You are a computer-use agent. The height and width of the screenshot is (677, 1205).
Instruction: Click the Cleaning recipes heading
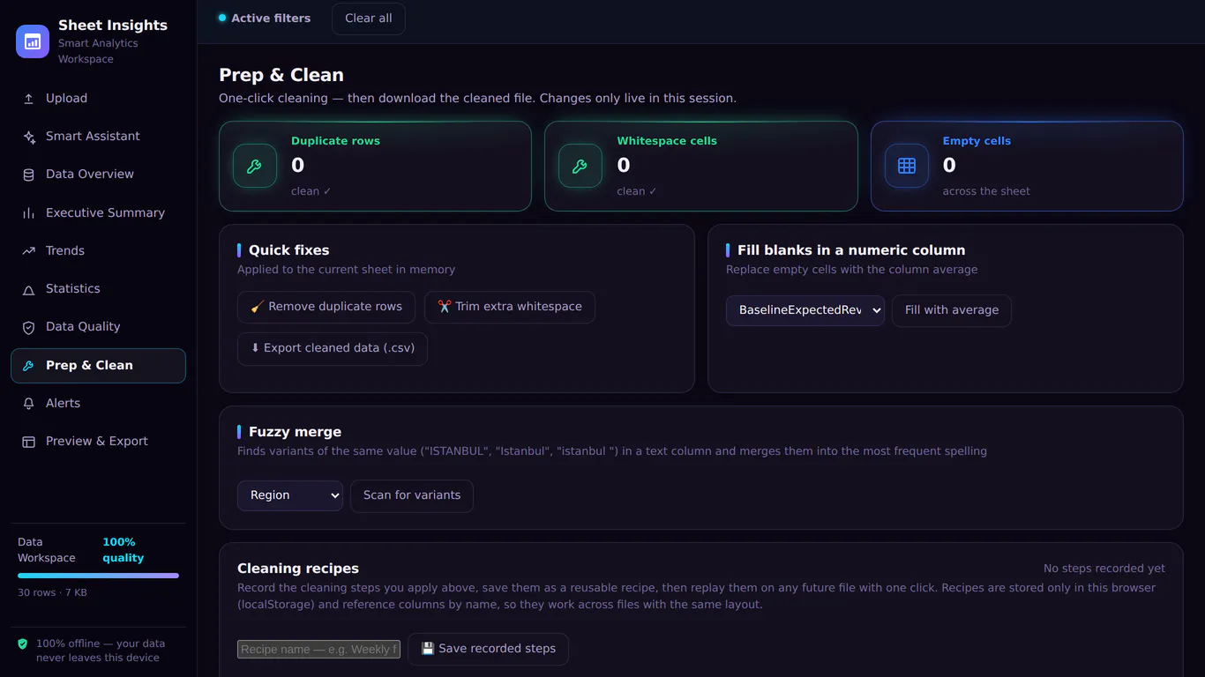point(298,569)
